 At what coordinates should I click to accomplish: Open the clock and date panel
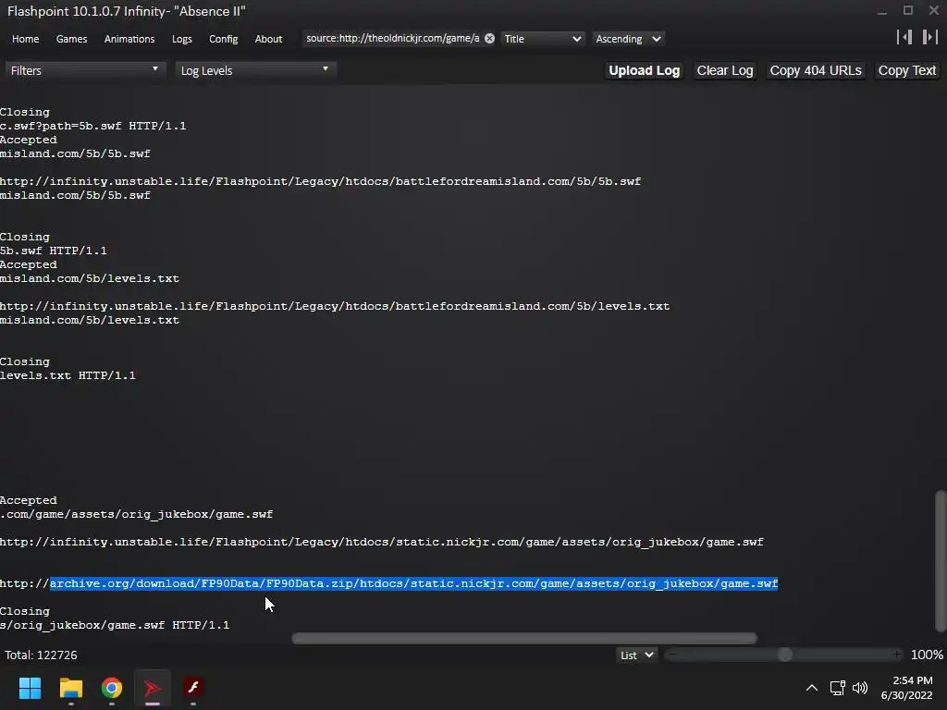pyautogui.click(x=907, y=688)
